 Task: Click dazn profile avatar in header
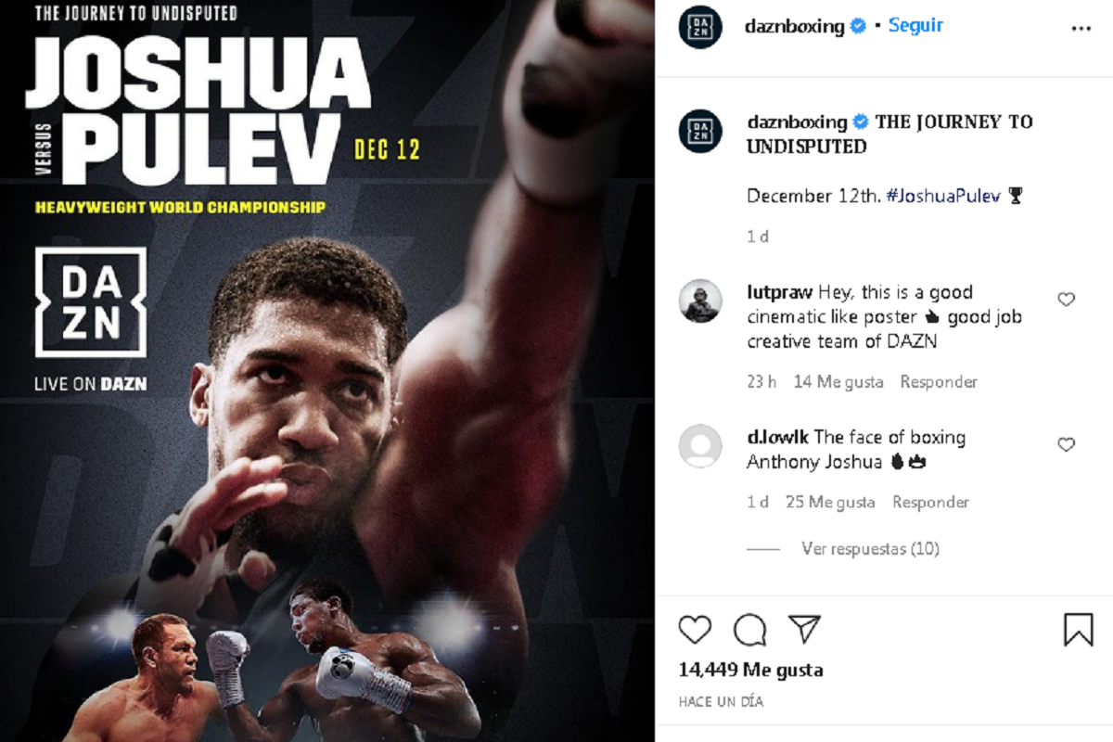point(700,27)
